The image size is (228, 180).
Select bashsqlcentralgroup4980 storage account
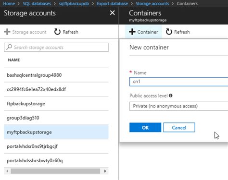click(x=56, y=75)
